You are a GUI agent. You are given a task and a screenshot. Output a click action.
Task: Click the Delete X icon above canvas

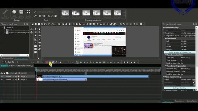point(42,24)
